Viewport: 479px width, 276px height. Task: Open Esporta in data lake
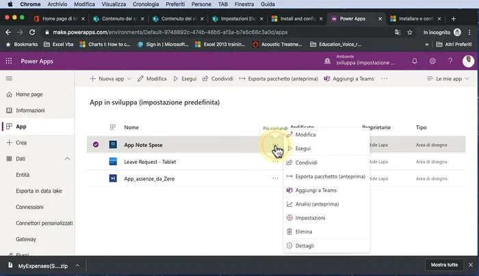(x=39, y=191)
